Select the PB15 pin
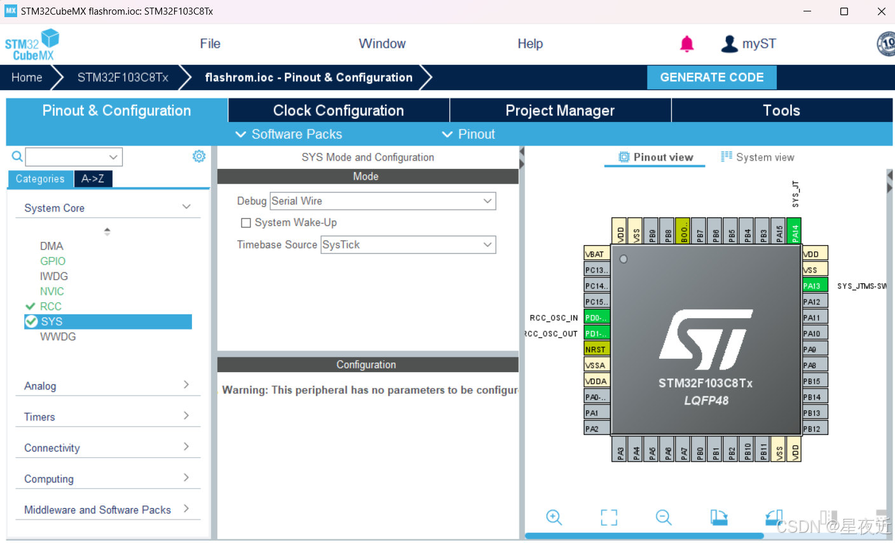Image resolution: width=895 pixels, height=543 pixels. pyautogui.click(x=815, y=381)
